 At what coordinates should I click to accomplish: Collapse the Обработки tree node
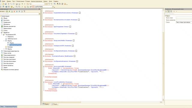click(0, 33)
